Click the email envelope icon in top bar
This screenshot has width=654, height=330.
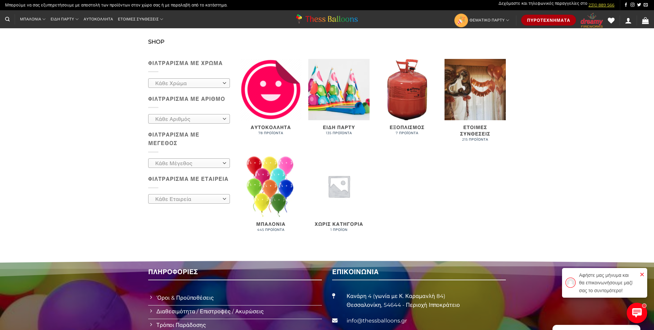[645, 5]
